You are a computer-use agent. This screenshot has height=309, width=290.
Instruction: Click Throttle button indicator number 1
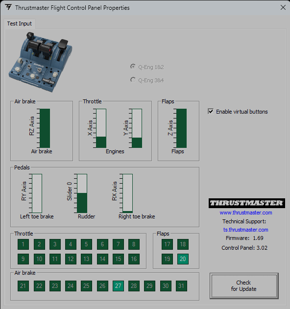point(23,244)
